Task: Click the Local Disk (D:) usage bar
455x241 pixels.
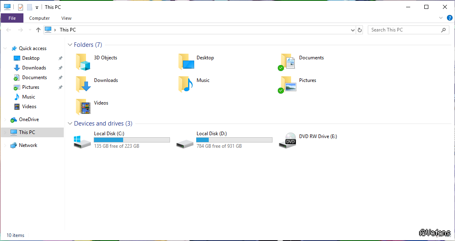Action: (234, 140)
